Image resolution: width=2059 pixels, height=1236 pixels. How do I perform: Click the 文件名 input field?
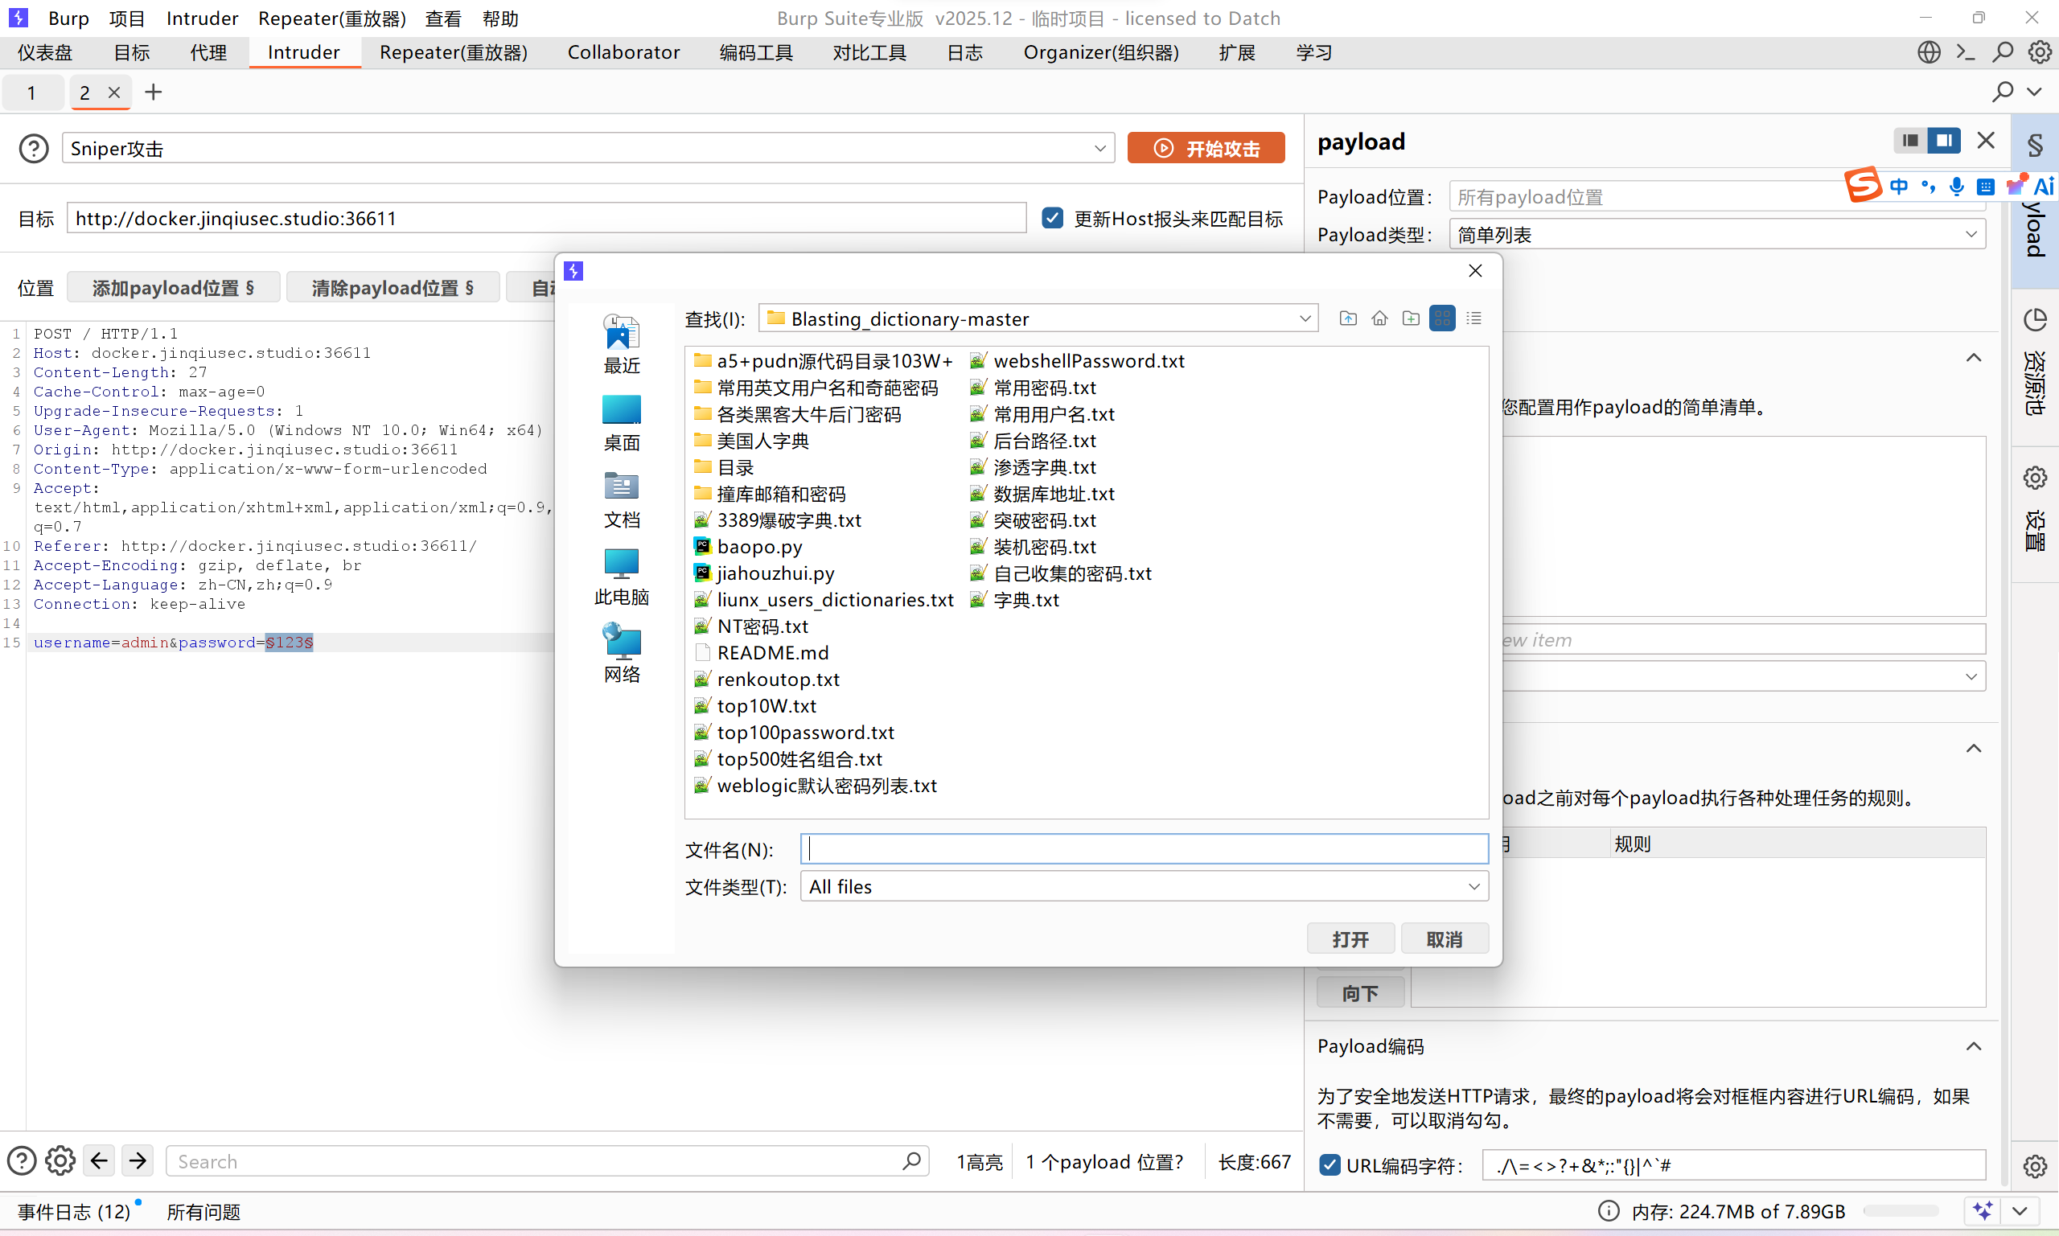(x=1144, y=848)
